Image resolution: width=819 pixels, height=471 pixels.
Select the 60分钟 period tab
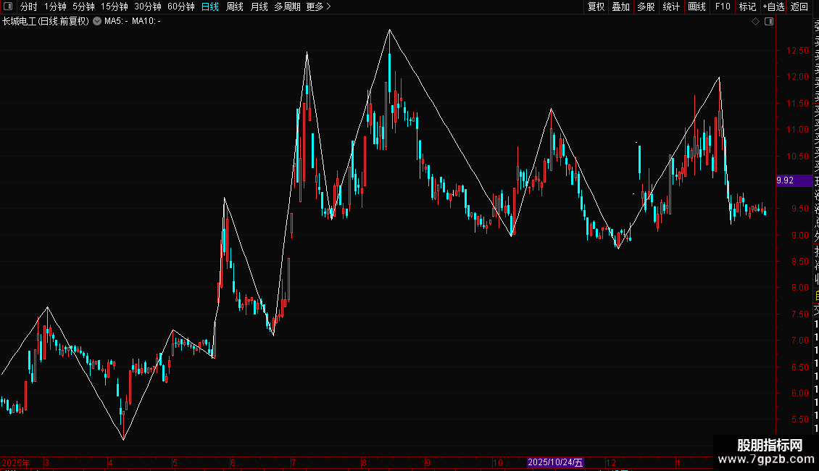[180, 7]
